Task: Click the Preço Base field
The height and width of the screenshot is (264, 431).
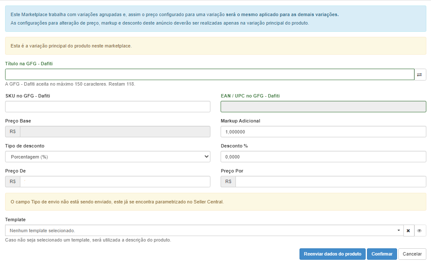Action: (x=115, y=132)
